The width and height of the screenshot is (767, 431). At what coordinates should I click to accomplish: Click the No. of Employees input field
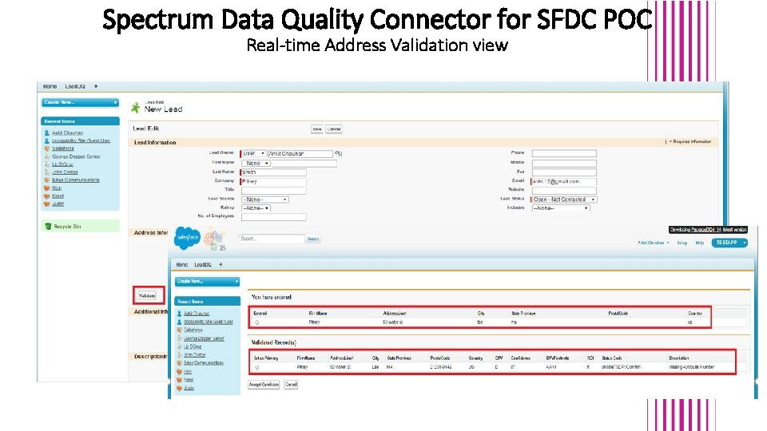coord(274,217)
